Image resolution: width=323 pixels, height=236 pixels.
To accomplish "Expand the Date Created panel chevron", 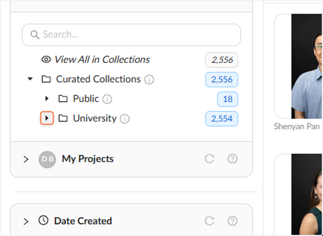I will [x=26, y=221].
